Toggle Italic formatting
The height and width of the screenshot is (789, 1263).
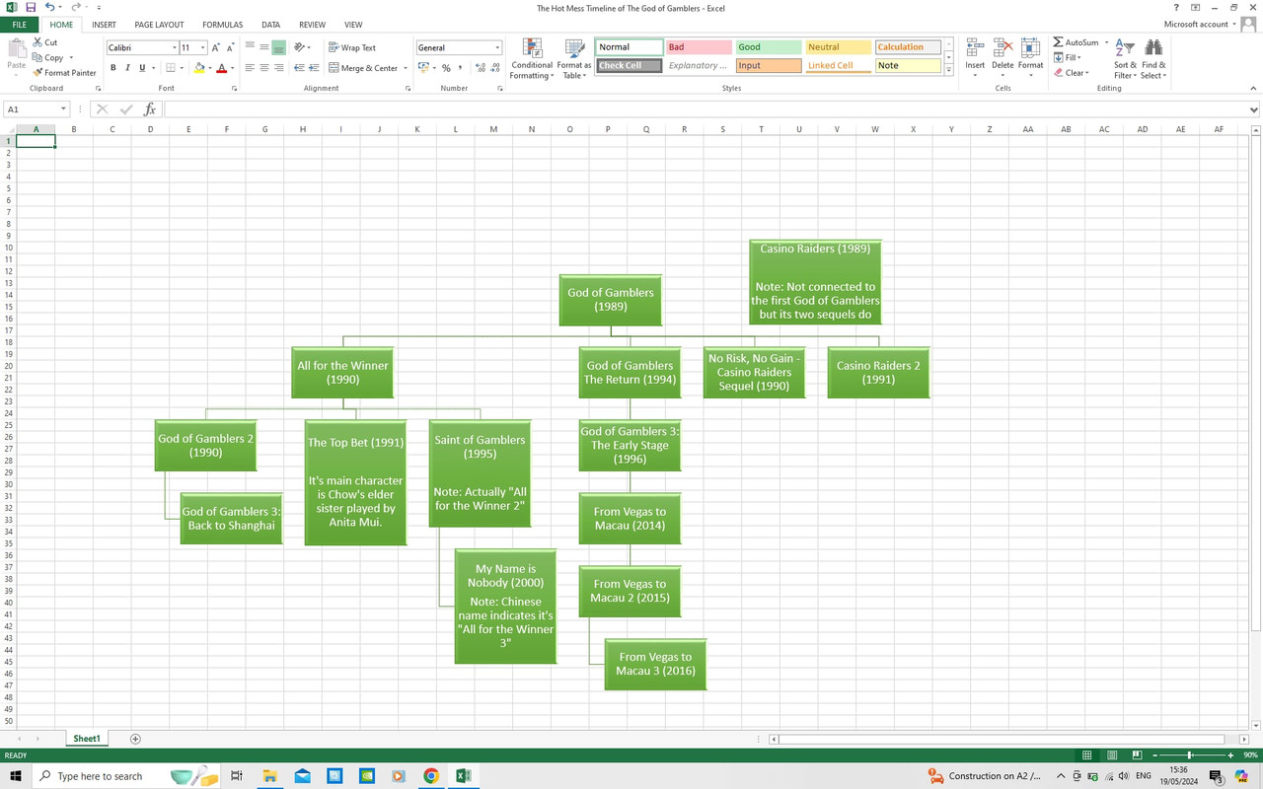[x=127, y=68]
